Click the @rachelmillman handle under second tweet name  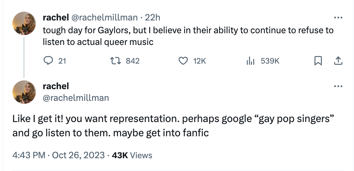point(76,98)
